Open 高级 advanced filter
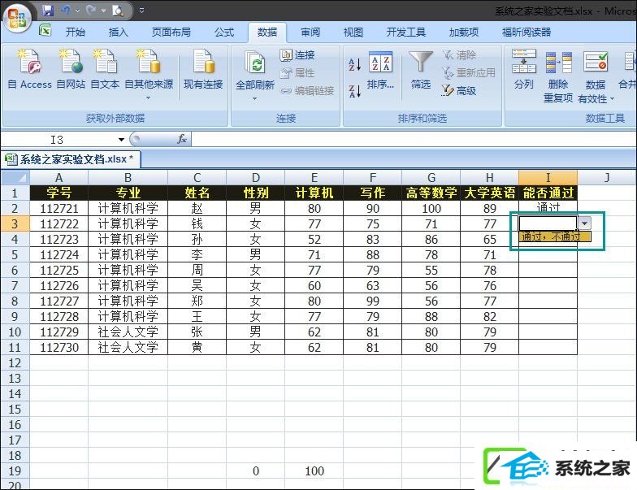This screenshot has height=490, width=637. [459, 91]
